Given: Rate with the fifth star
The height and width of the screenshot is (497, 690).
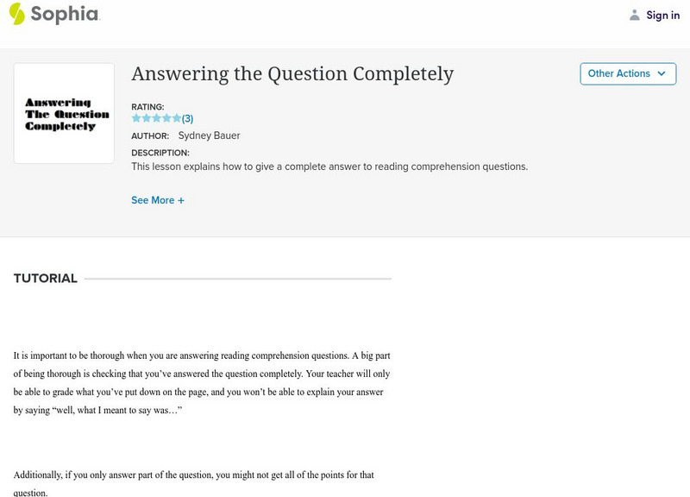Looking at the screenshot, I should point(177,118).
